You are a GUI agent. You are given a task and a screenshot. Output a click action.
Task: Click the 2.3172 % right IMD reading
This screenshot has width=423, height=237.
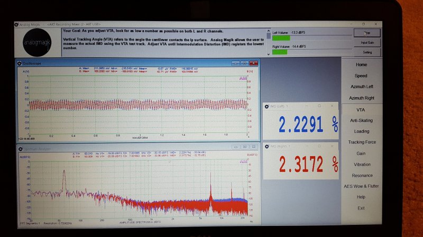[308, 164]
